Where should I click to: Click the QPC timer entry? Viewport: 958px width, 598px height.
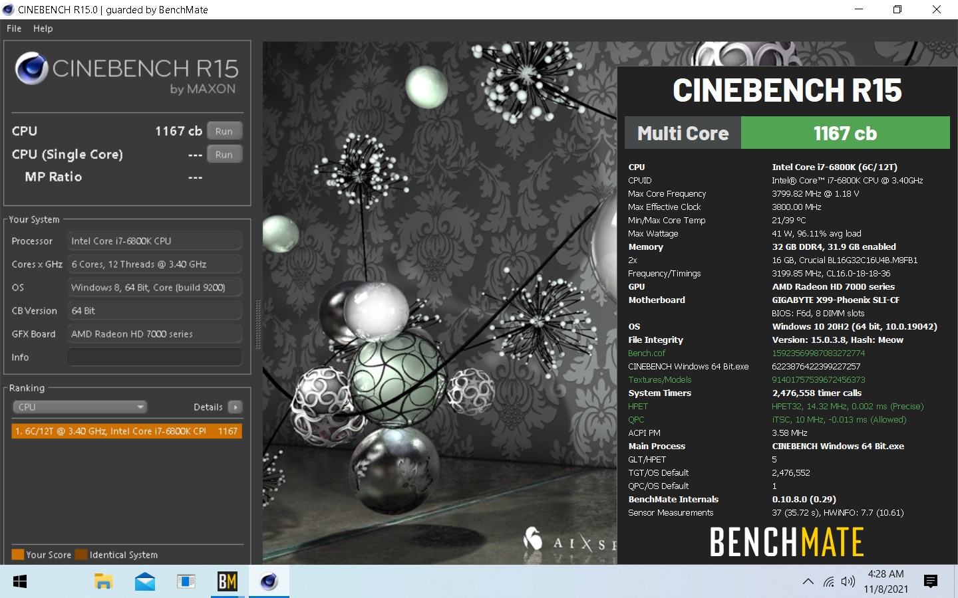coord(636,420)
